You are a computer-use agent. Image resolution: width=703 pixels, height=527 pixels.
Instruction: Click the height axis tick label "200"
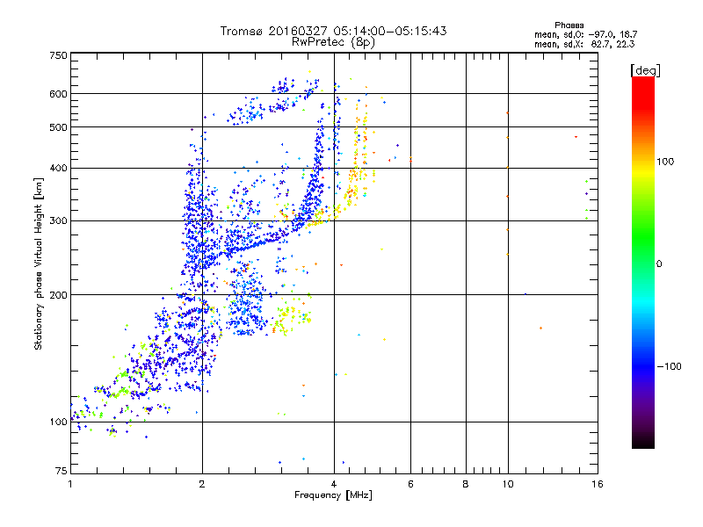point(58,295)
